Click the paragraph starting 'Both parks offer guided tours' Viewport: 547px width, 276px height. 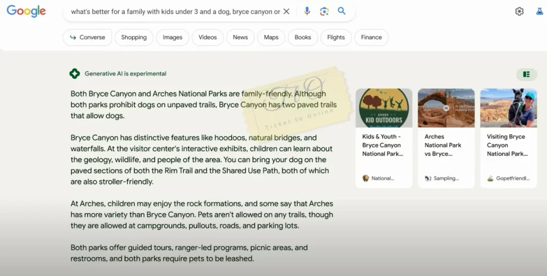tap(189, 253)
